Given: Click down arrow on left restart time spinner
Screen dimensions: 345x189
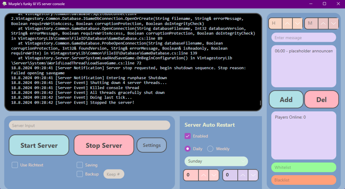Looking at the screenshot, I should (214, 175).
